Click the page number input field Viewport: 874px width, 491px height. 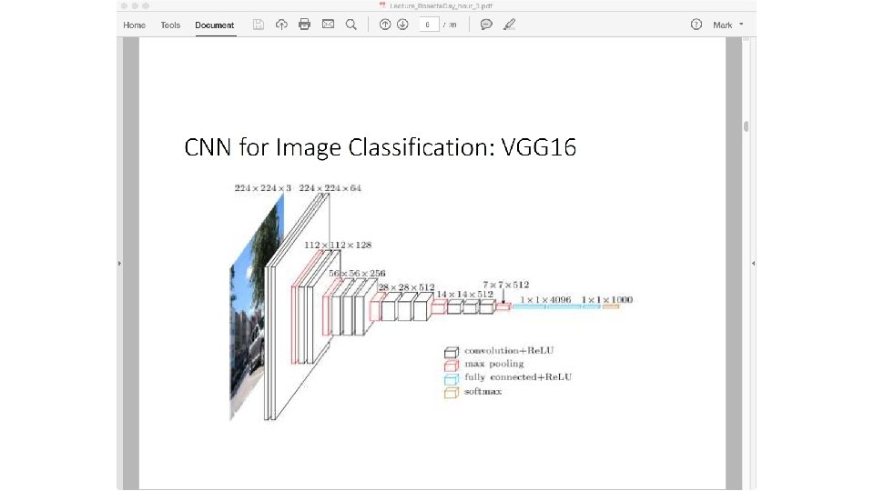(429, 25)
